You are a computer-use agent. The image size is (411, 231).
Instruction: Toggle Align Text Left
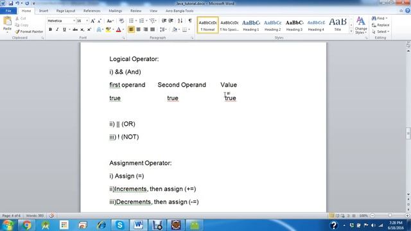pyautogui.click(x=131, y=30)
